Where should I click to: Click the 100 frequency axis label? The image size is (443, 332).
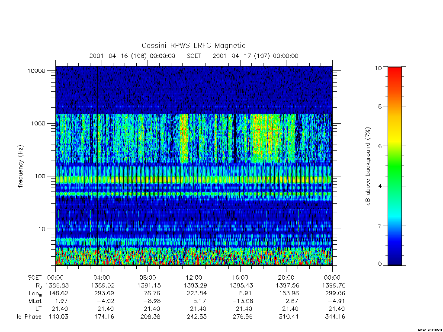40,176
